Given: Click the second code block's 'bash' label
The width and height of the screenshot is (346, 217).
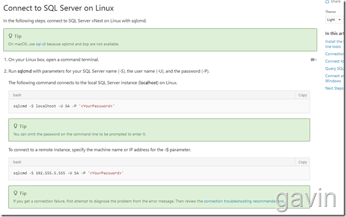Looking at the screenshot, I should [17, 162].
